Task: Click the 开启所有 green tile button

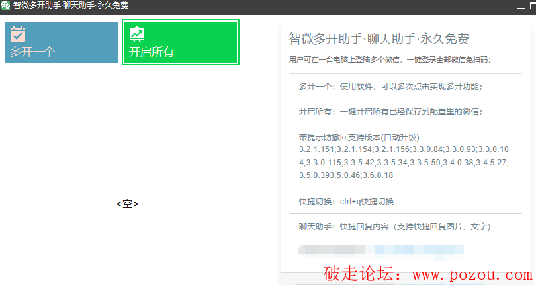Action: pos(181,42)
